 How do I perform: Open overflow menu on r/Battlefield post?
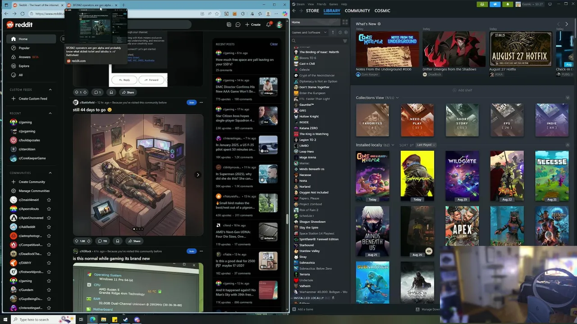tap(201, 103)
